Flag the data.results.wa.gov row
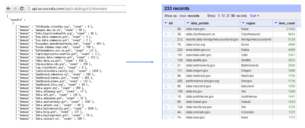305x128 pixels. (x=172, y=107)
